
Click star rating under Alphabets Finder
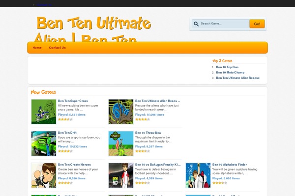click(x=220, y=183)
